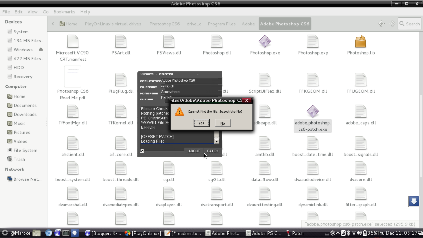
Task: Click the PATCH button in the patcher
Action: 213,151
